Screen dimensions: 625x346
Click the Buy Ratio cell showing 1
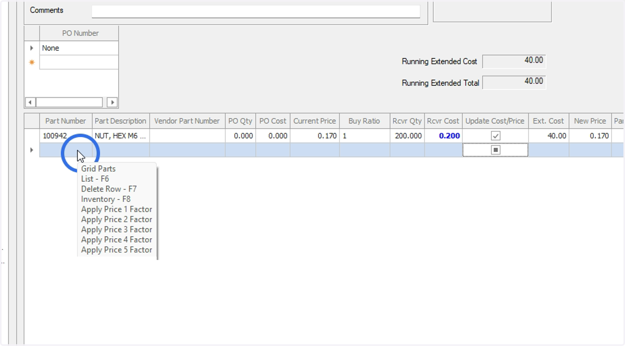[x=365, y=136]
